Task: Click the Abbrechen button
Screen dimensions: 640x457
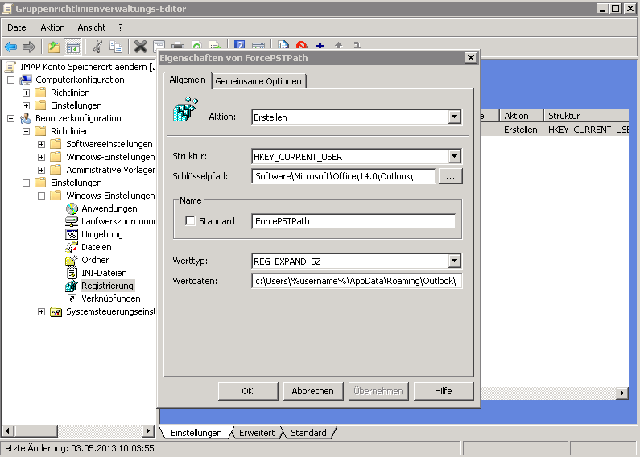Action: click(x=312, y=391)
